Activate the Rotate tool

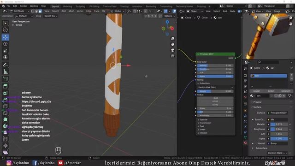[x=5, y=44]
